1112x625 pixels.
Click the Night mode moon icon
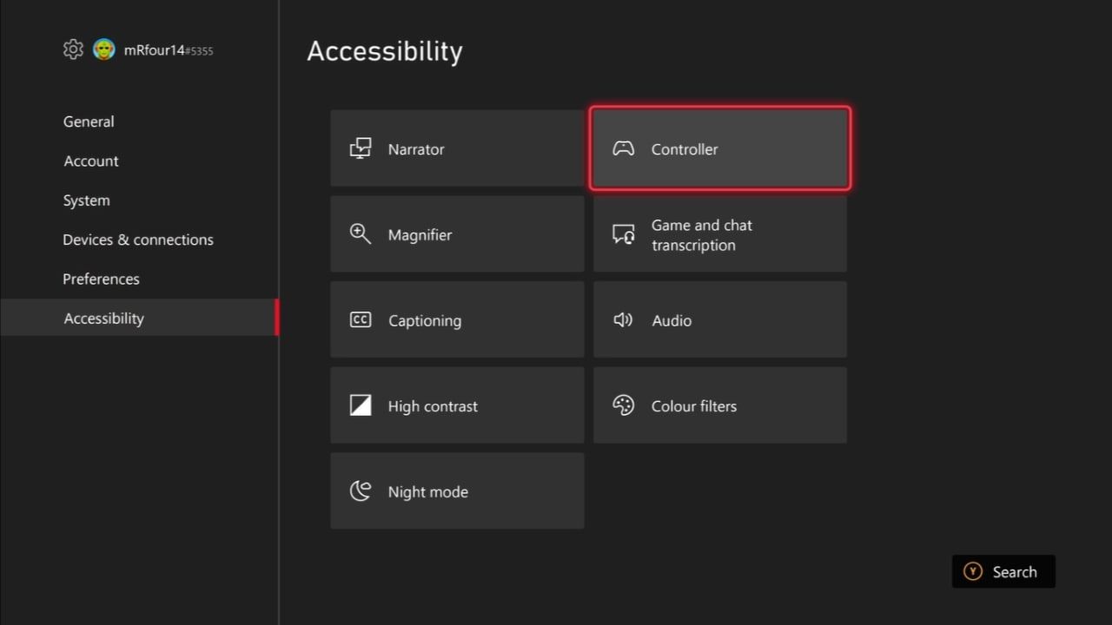coord(361,491)
